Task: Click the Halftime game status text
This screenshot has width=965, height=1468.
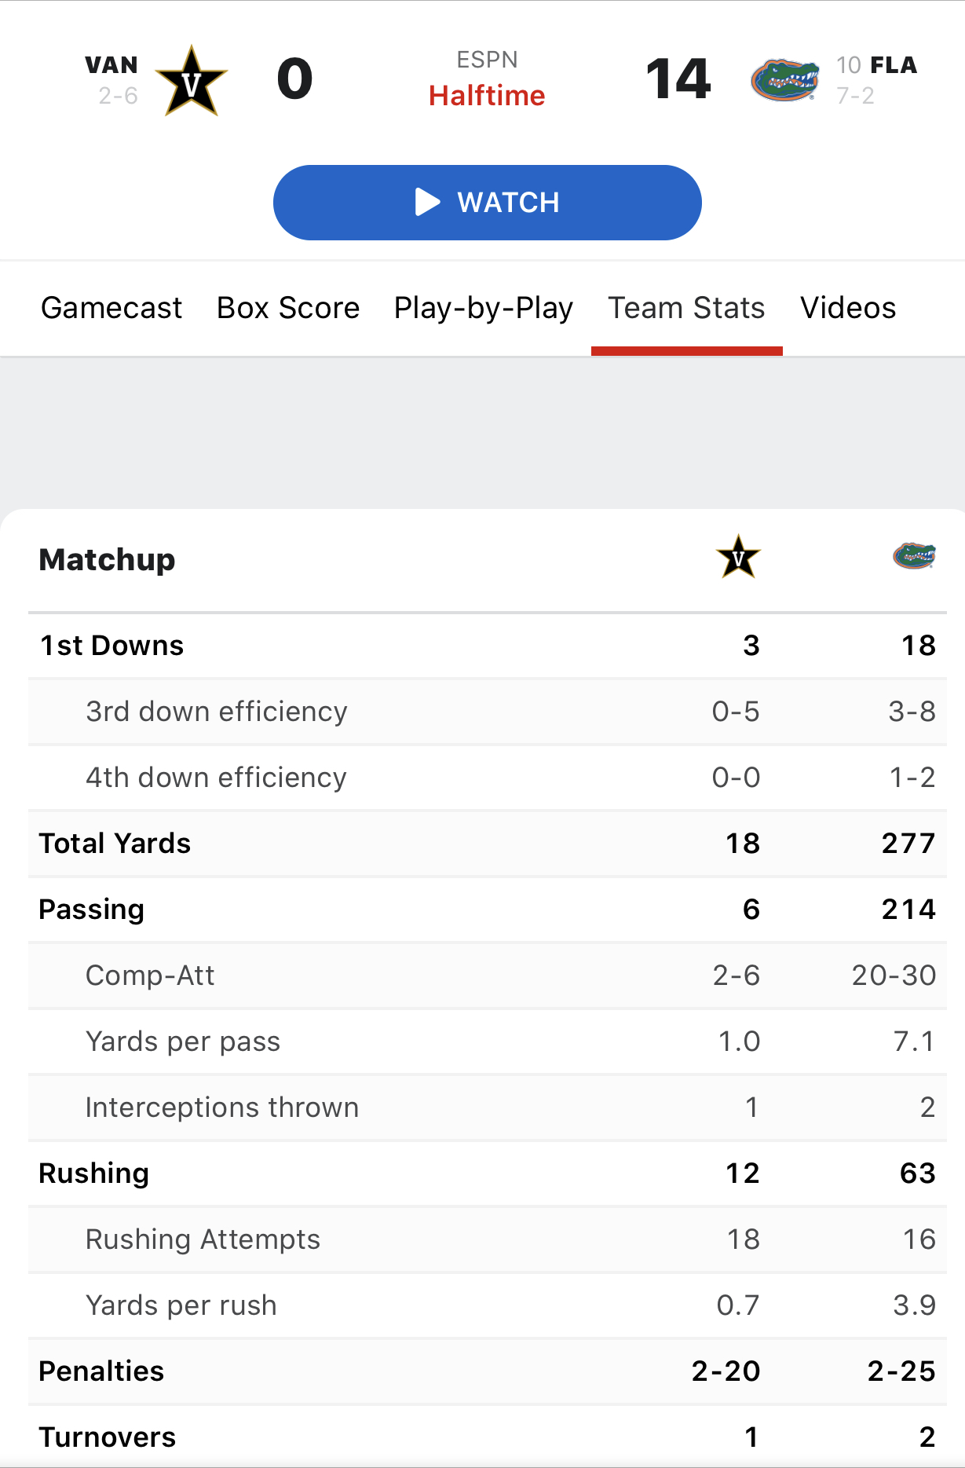Action: click(487, 96)
